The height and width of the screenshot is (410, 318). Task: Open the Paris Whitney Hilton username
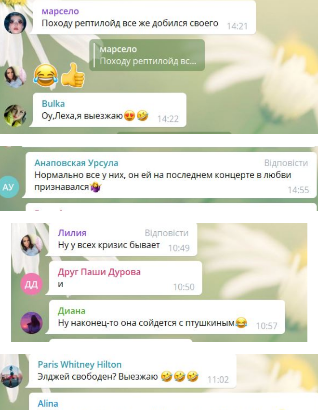tap(79, 364)
